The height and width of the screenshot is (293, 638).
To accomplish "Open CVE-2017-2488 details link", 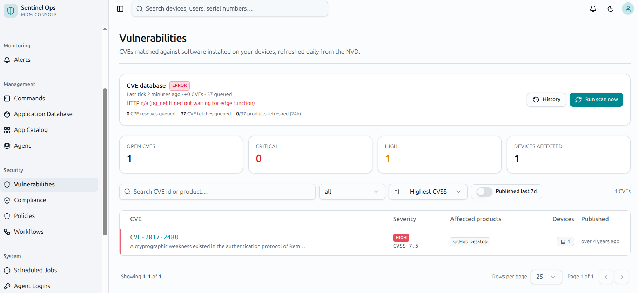I will [154, 237].
